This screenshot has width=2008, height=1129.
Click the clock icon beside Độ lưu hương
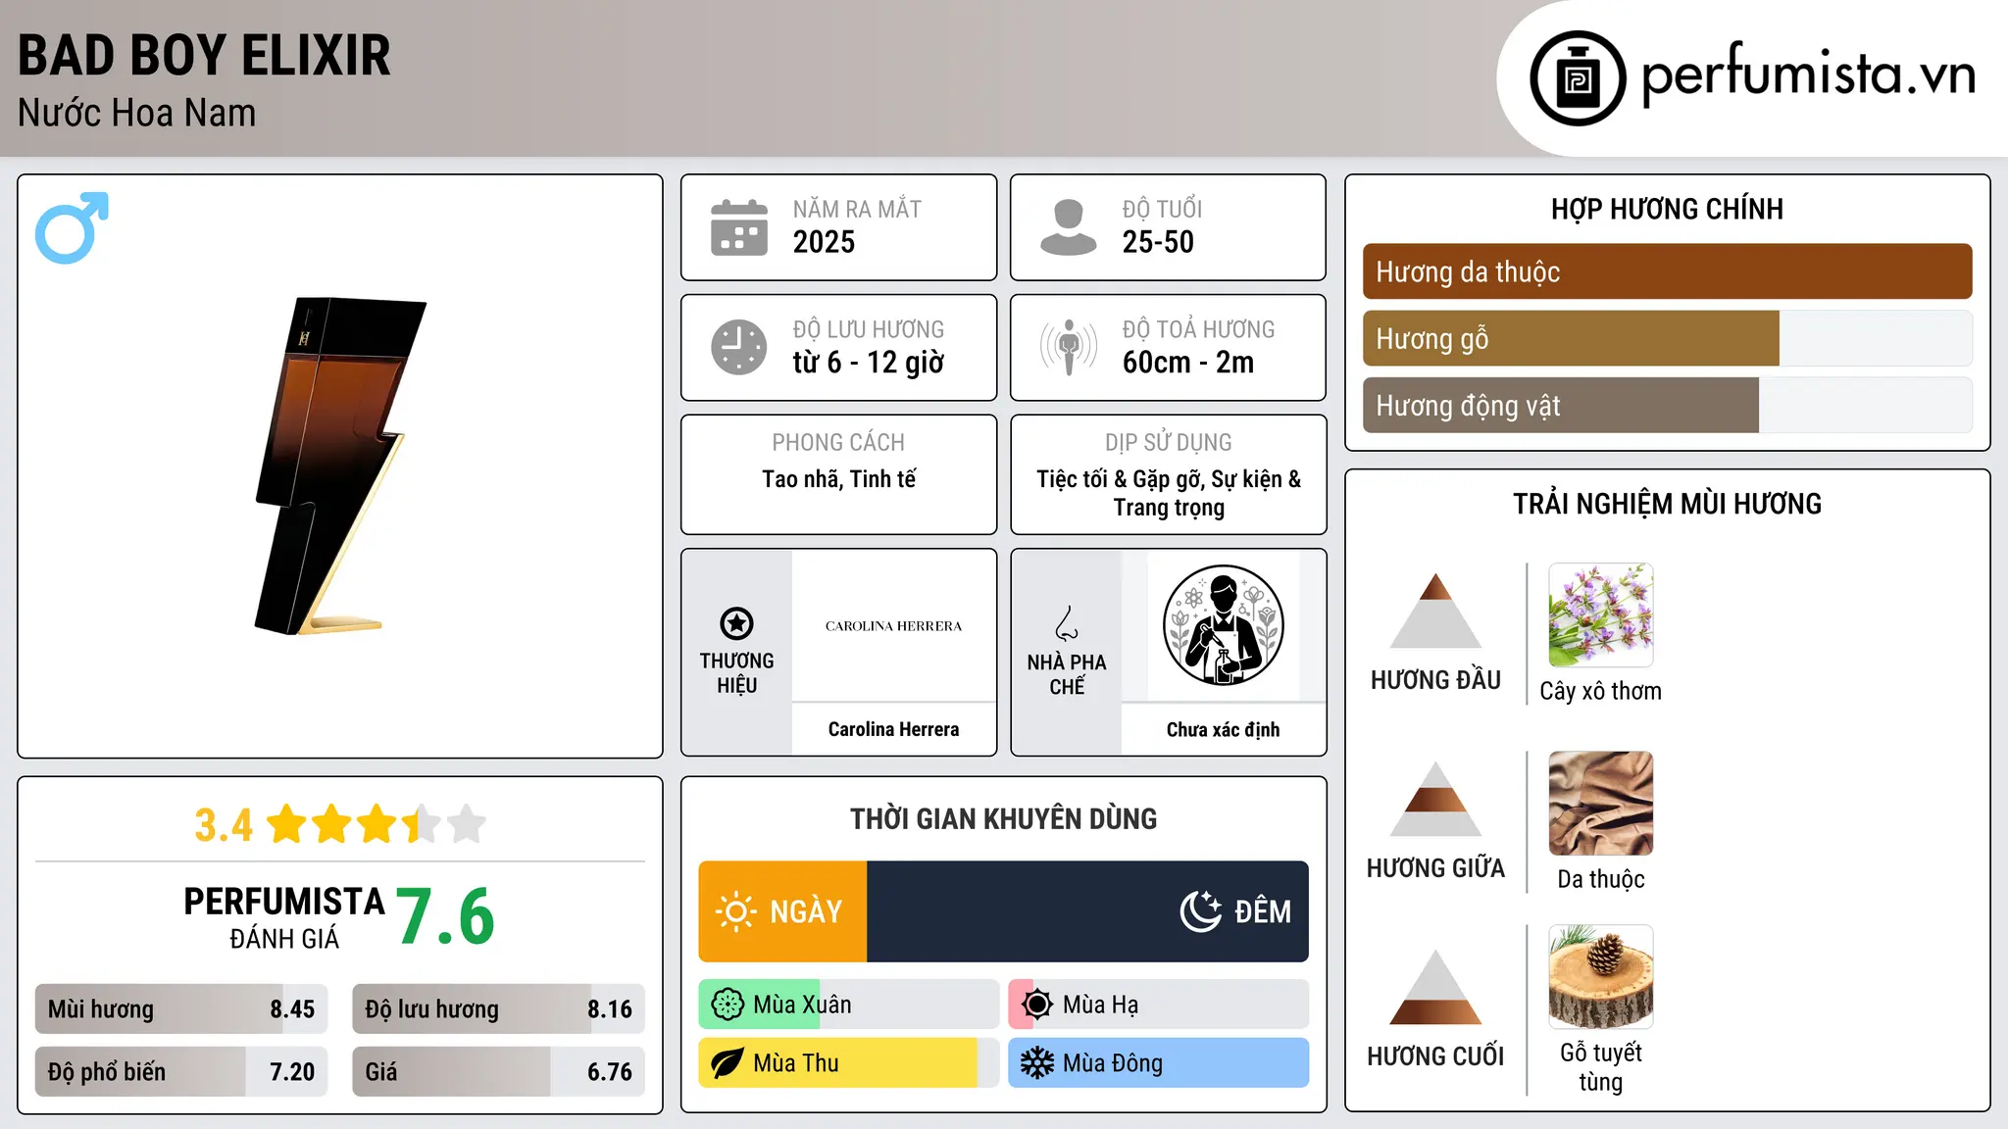click(739, 347)
